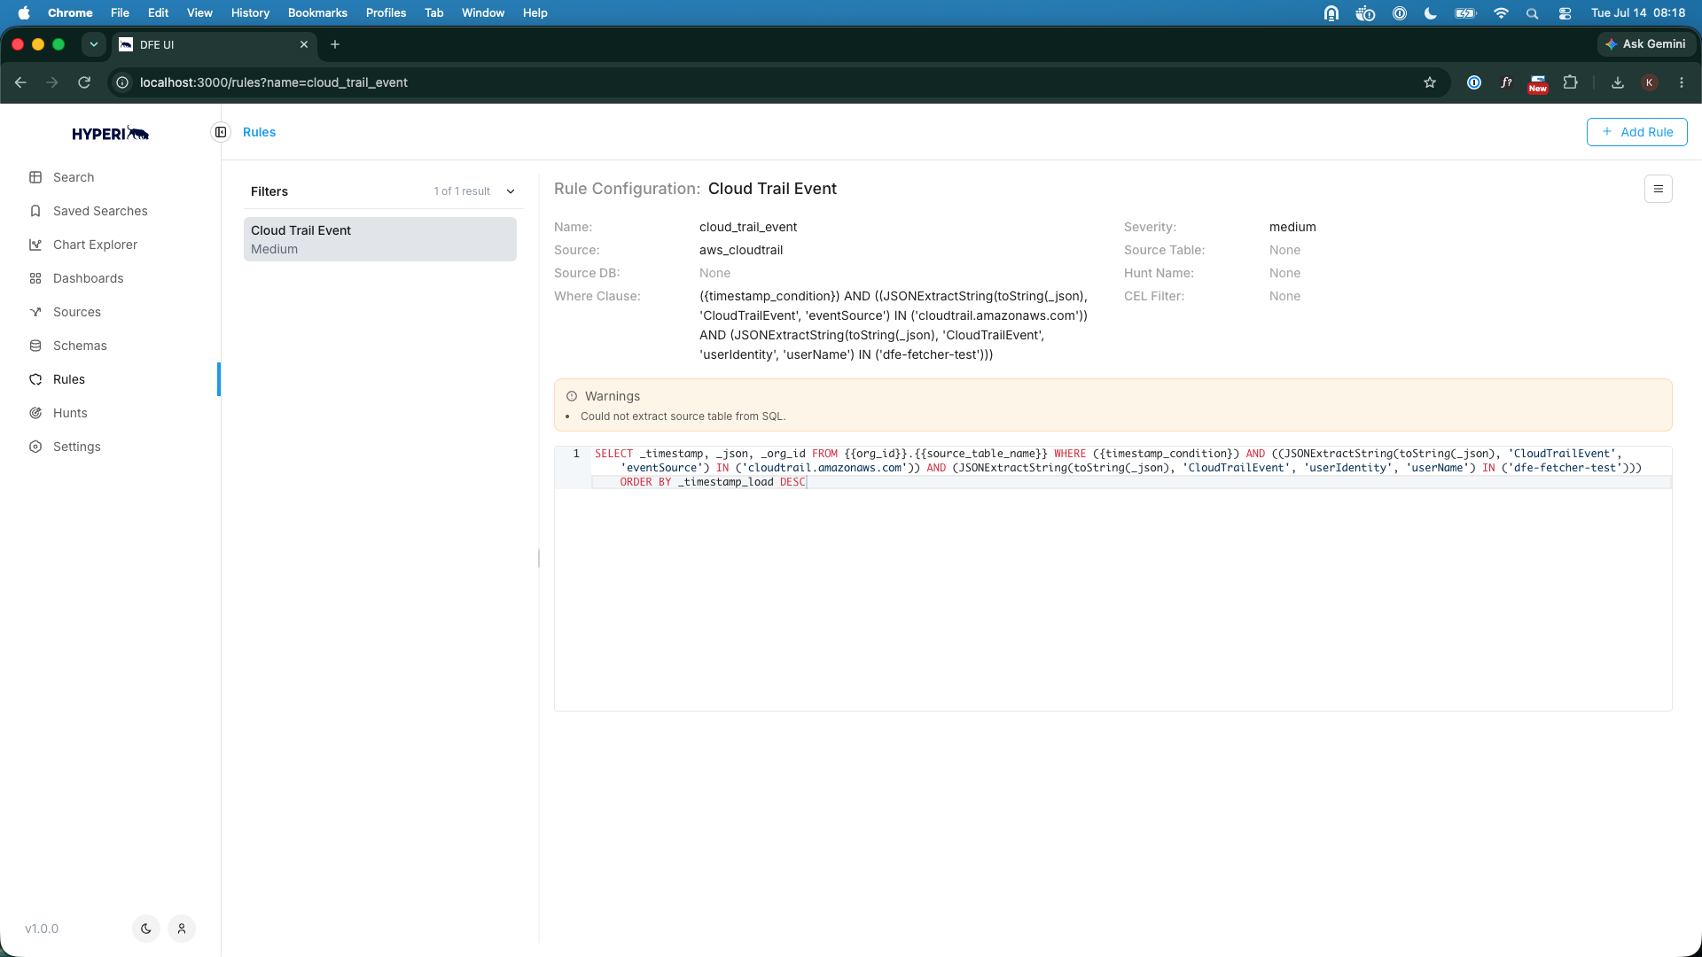The height and width of the screenshot is (957, 1702).
Task: Open a new browser tab
Action: tap(335, 44)
